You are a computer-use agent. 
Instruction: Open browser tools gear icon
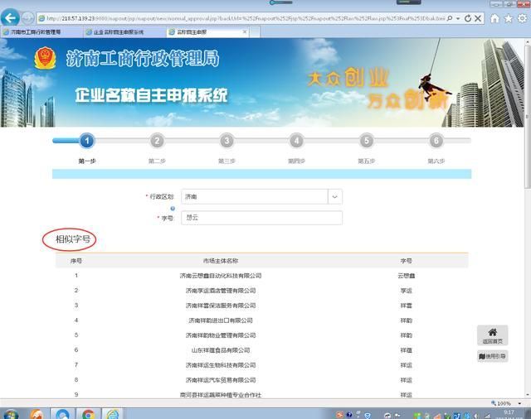522,18
